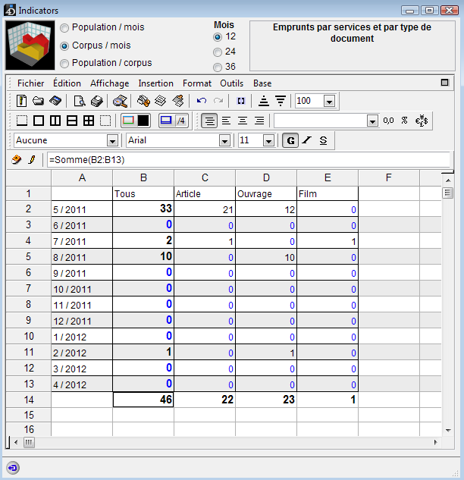Open a file with the folder icon
Viewport: 464px width, 480px height.
(x=38, y=101)
